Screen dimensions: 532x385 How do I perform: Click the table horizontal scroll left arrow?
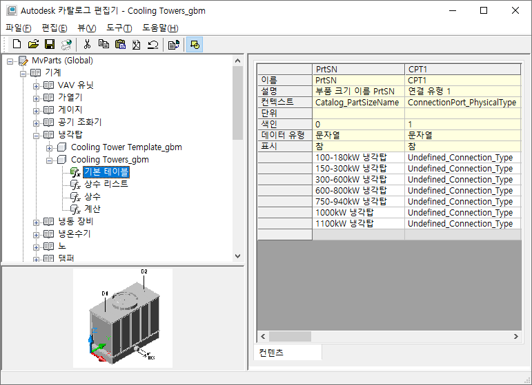(x=263, y=336)
